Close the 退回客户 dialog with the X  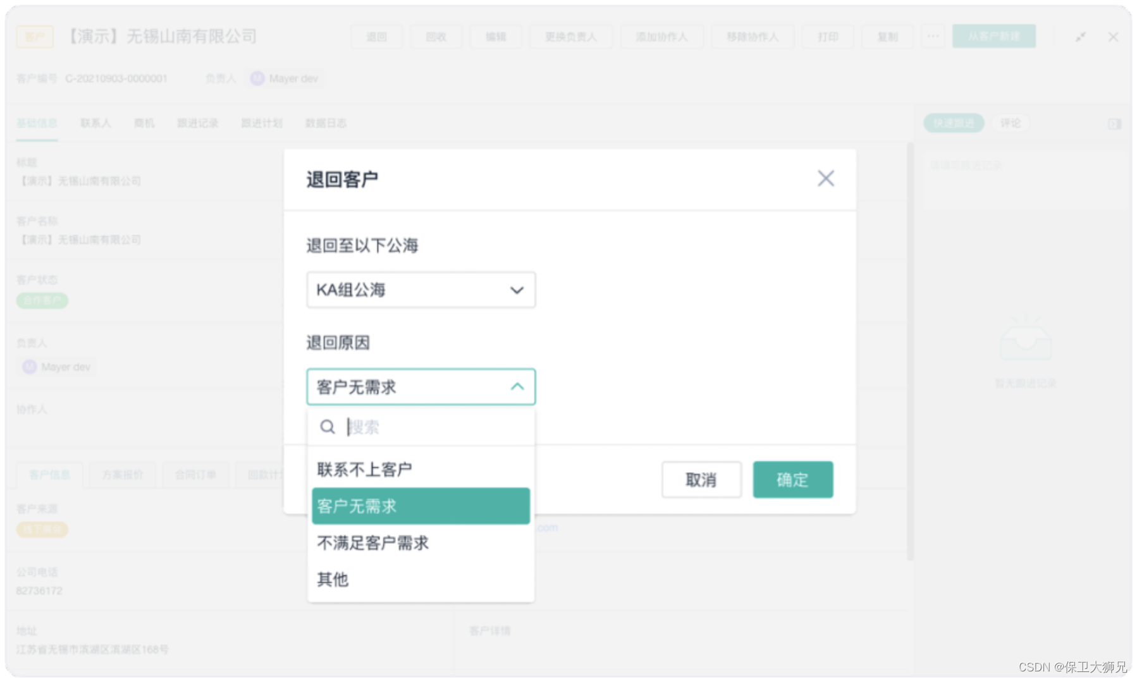click(825, 178)
